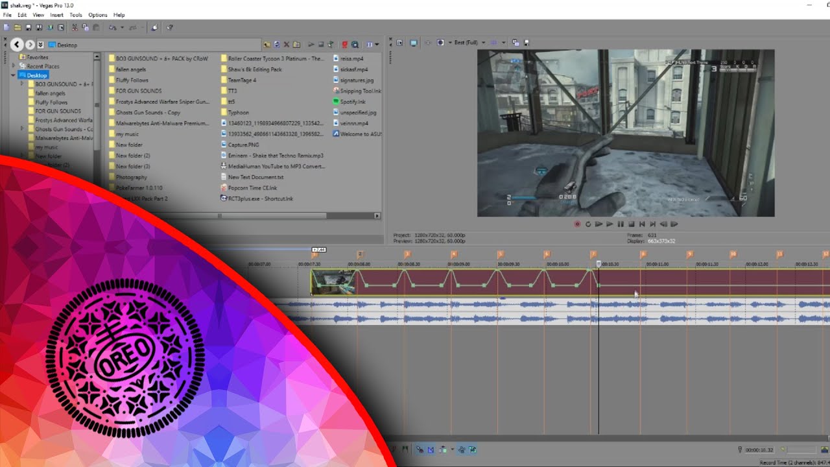
Task: Select 'New Text Document.txt' file
Action: point(252,177)
